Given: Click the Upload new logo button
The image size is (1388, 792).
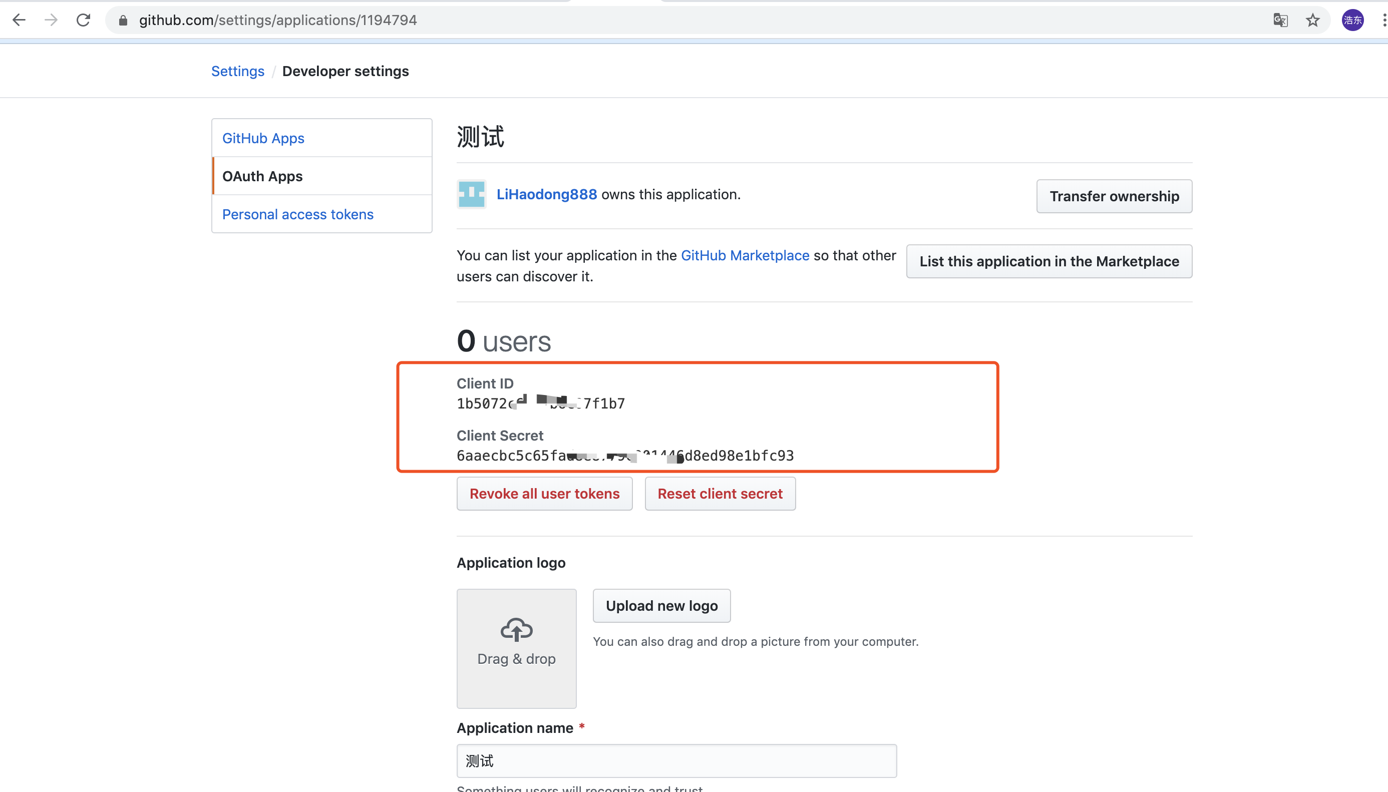Looking at the screenshot, I should (661, 606).
